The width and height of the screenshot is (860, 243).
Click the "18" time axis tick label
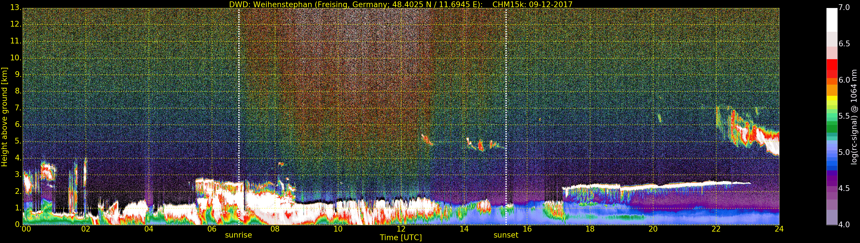[590, 229]
